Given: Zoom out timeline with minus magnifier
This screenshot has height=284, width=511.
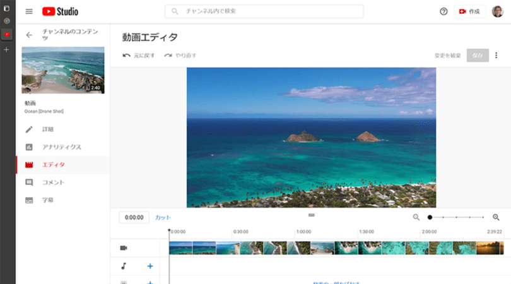Looking at the screenshot, I should (x=416, y=217).
